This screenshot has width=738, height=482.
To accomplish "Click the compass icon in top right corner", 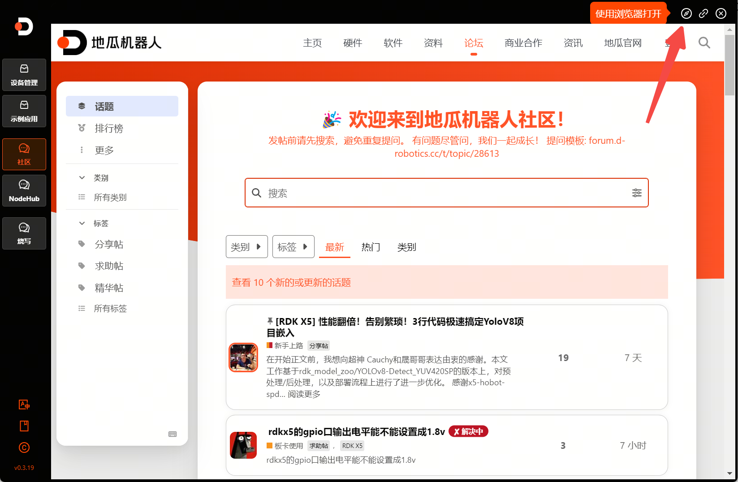I will 686,13.
